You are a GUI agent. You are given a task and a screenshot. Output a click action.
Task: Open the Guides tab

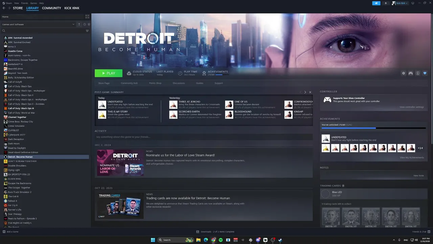(200, 83)
